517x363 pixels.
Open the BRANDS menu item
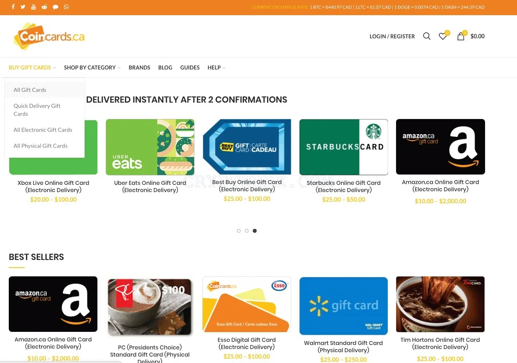pyautogui.click(x=139, y=67)
